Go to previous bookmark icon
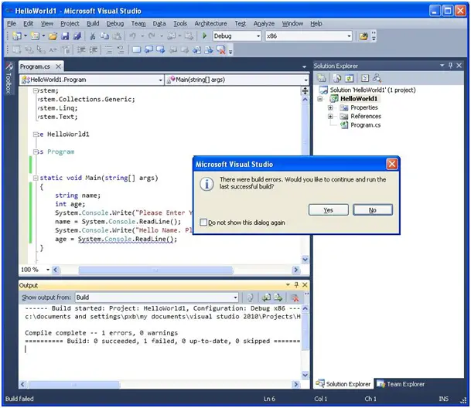 [x=148, y=49]
